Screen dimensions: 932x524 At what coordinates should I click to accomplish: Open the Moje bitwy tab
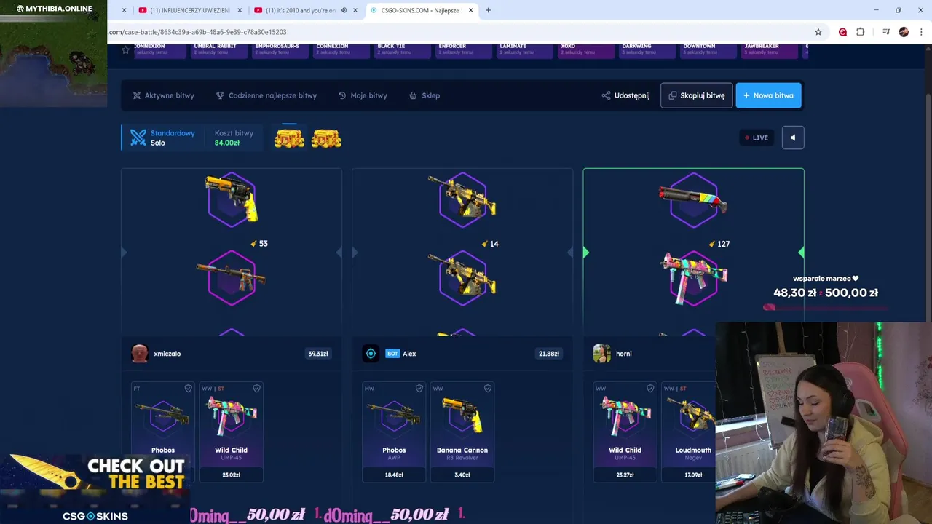pyautogui.click(x=363, y=95)
